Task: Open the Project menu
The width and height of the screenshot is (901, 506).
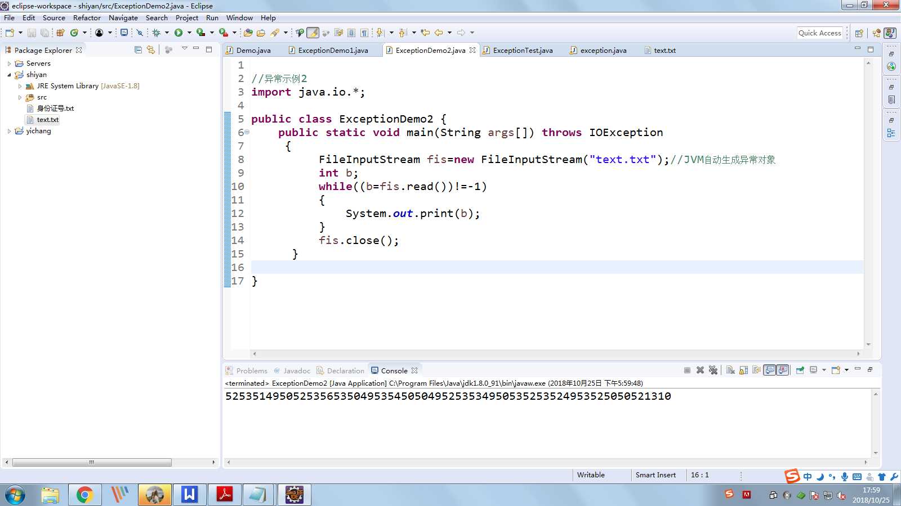Action: (x=187, y=17)
